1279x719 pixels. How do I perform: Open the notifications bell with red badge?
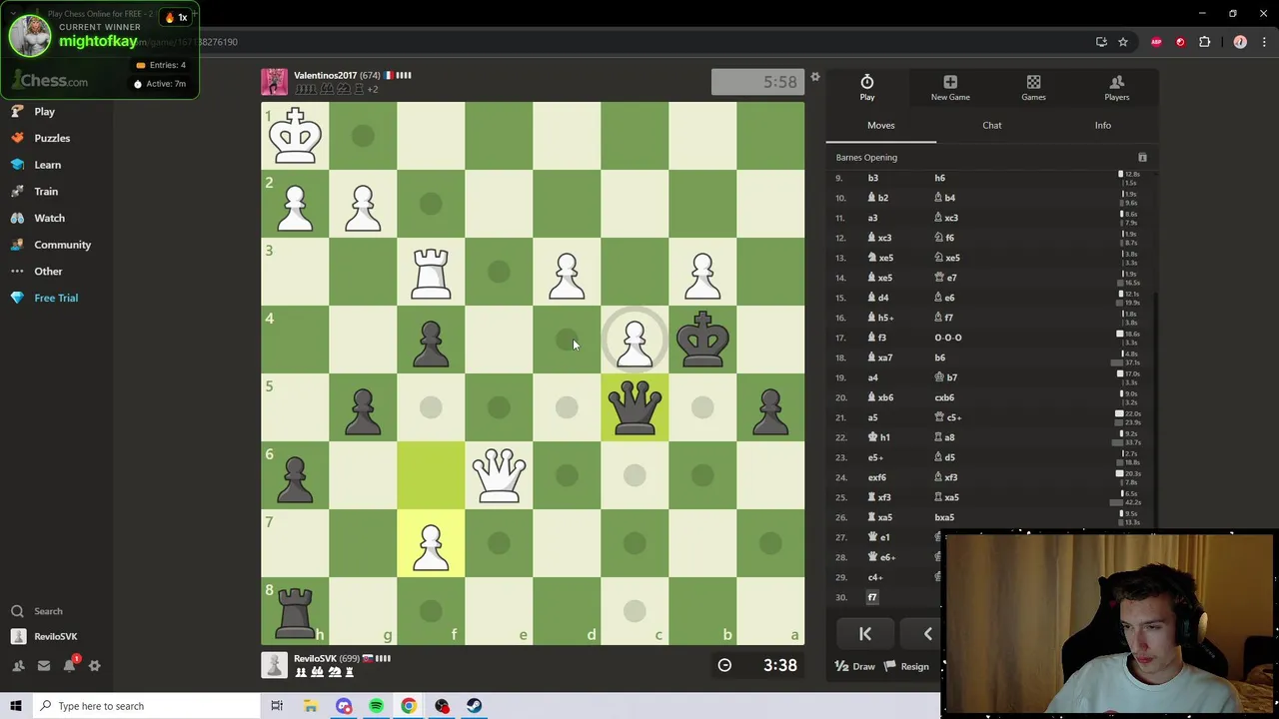point(70,664)
